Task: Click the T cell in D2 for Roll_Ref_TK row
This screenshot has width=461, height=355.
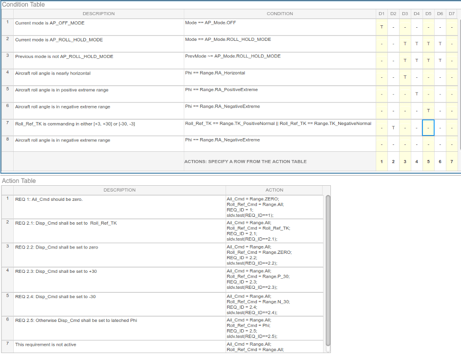Action: pyautogui.click(x=393, y=127)
